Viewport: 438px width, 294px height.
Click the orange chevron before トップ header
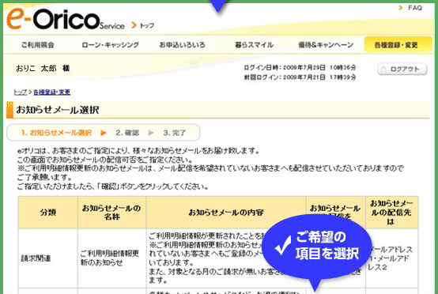tap(134, 25)
